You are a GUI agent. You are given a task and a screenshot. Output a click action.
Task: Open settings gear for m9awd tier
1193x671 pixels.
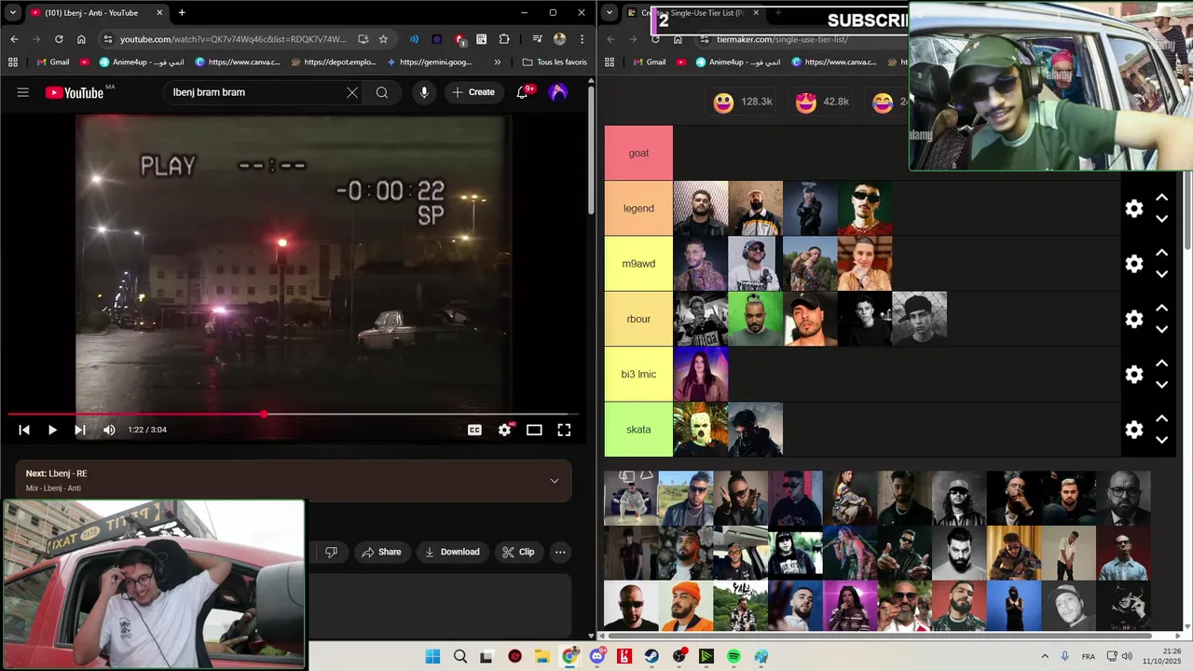[x=1134, y=264]
